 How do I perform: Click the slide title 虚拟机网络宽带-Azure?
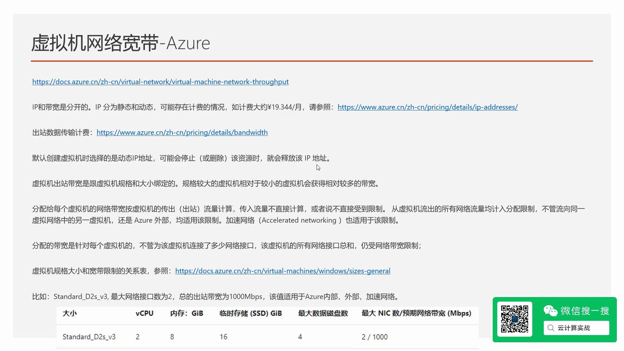121,43
